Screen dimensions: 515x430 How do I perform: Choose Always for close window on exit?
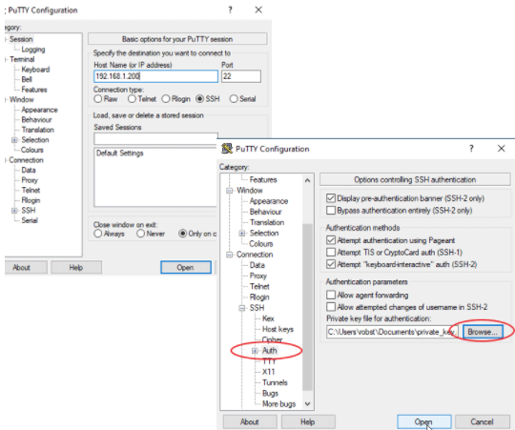pyautogui.click(x=98, y=234)
